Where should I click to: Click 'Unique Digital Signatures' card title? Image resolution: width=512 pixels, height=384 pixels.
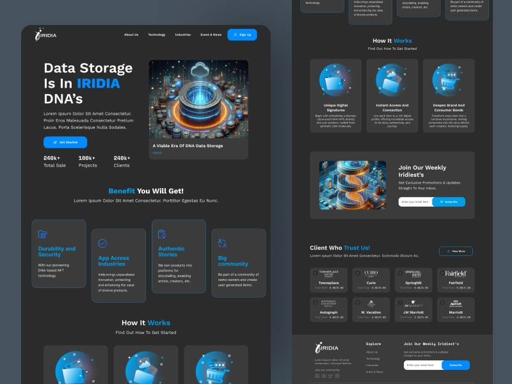click(x=335, y=108)
